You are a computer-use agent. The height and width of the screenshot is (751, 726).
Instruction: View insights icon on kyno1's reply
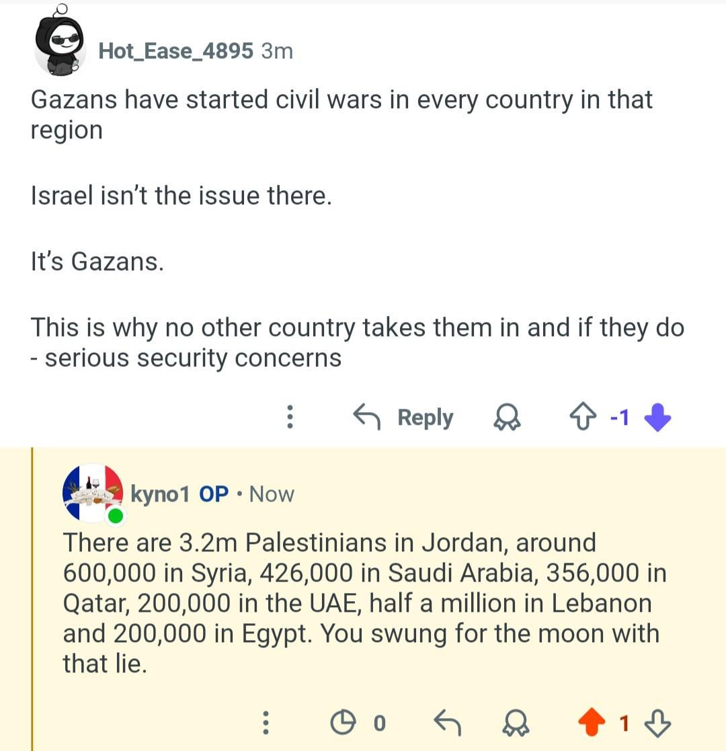coord(343,723)
